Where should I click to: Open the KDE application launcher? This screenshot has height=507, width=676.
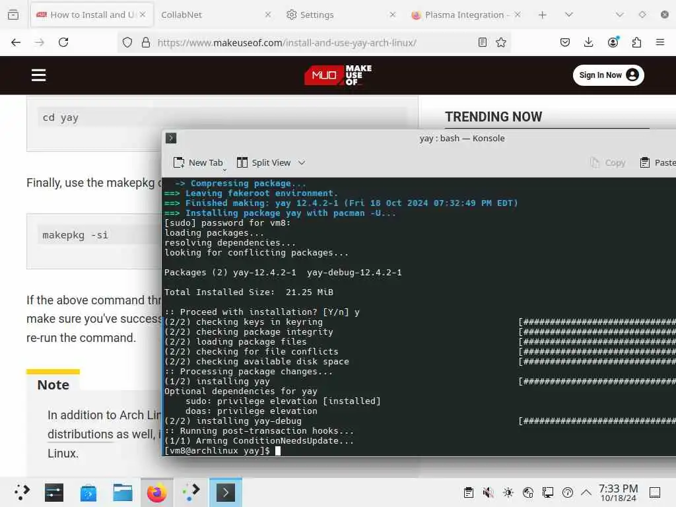[22, 492]
